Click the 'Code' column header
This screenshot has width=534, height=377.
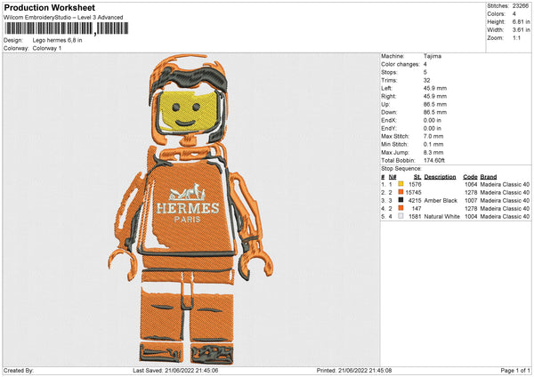(470, 177)
